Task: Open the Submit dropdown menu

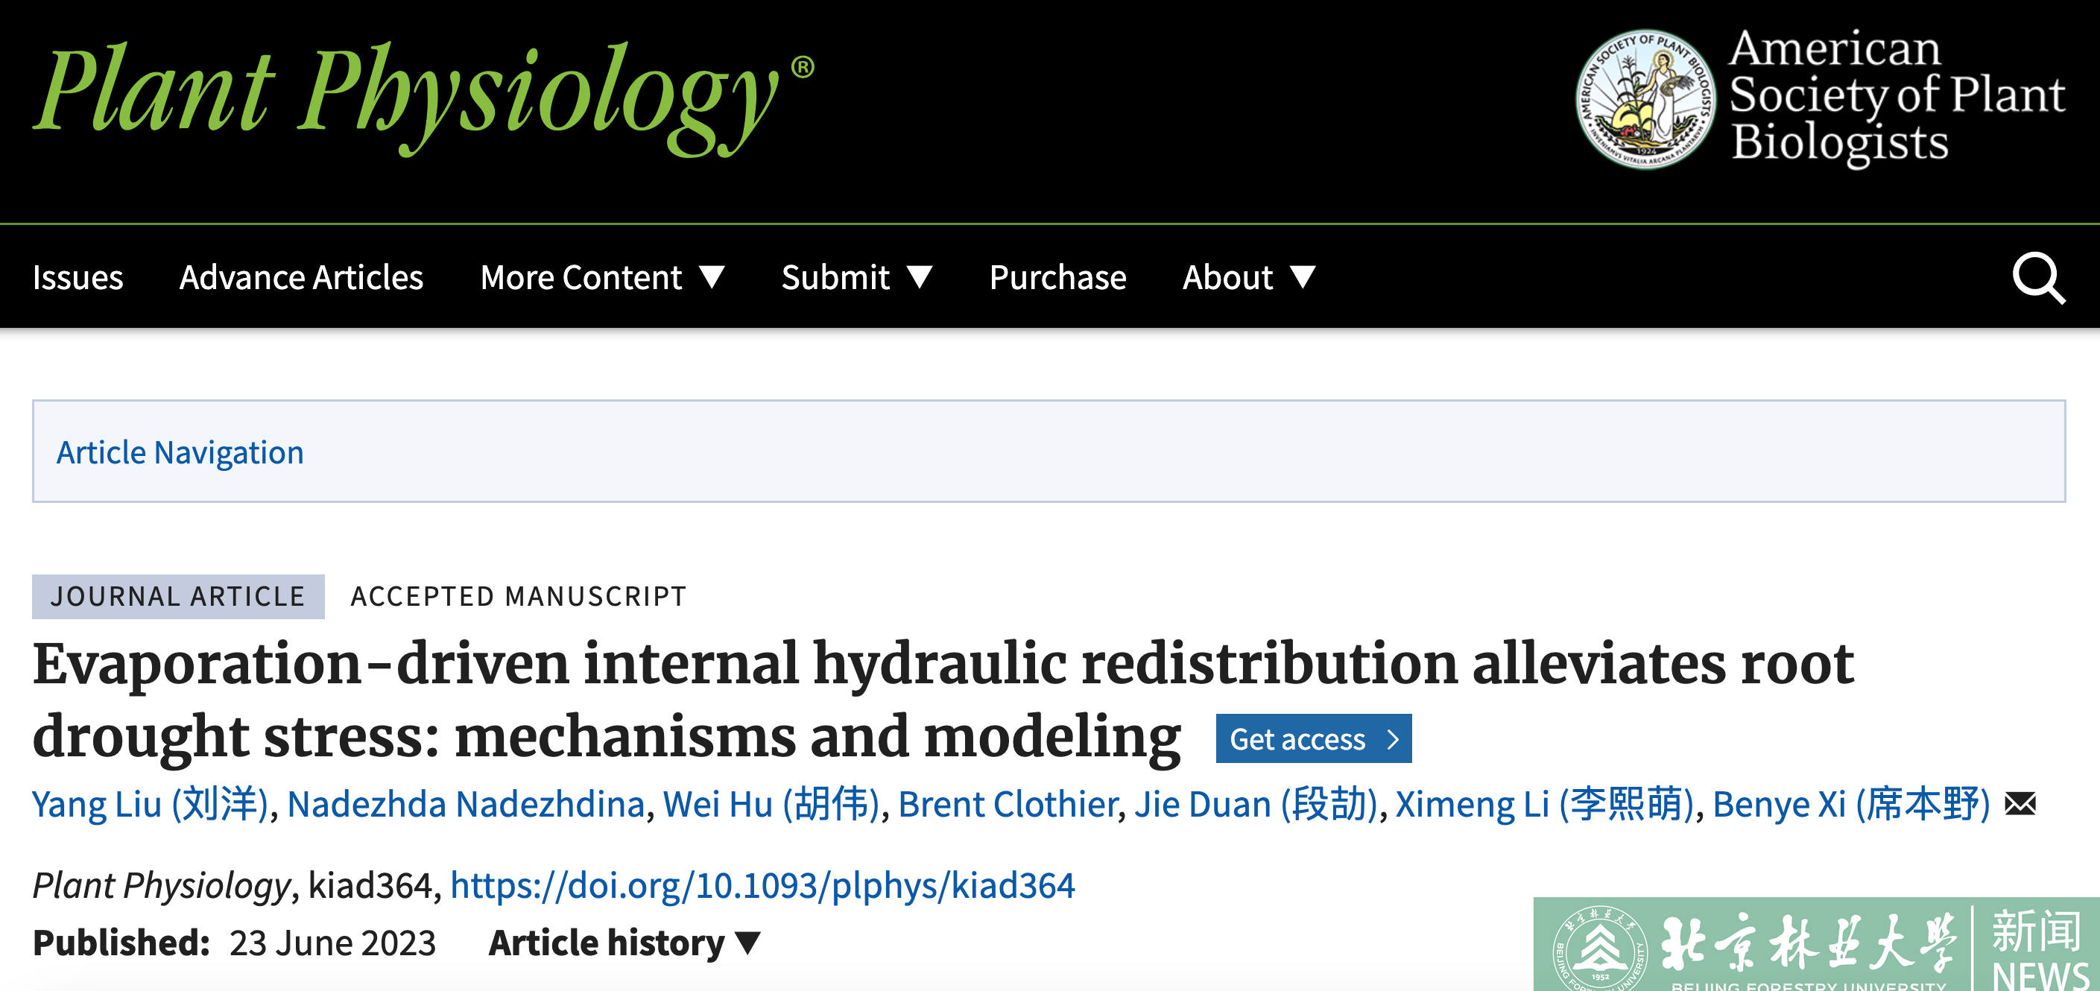Action: click(856, 278)
